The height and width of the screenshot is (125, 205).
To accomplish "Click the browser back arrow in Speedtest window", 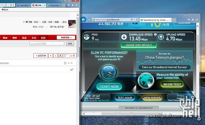I will (x=83, y=20).
